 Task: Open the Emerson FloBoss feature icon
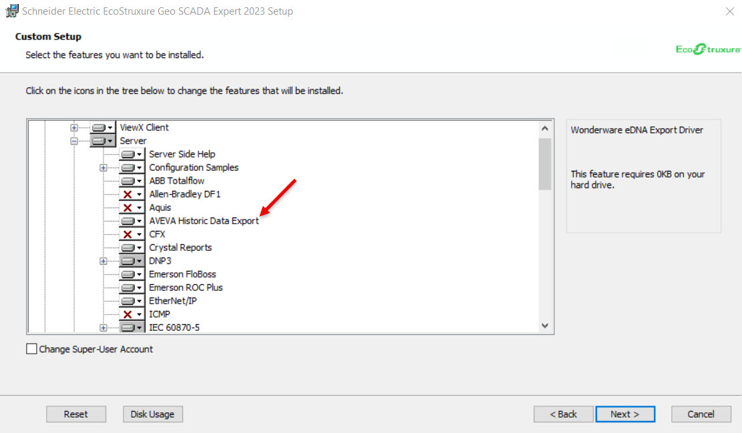coord(132,274)
